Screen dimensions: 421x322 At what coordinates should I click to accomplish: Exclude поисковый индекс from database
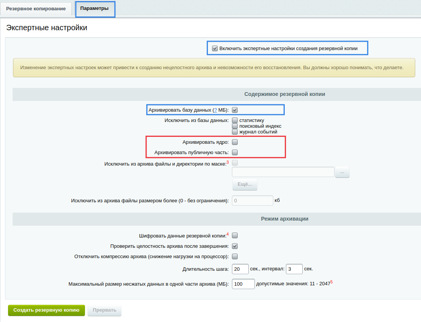pos(235,126)
